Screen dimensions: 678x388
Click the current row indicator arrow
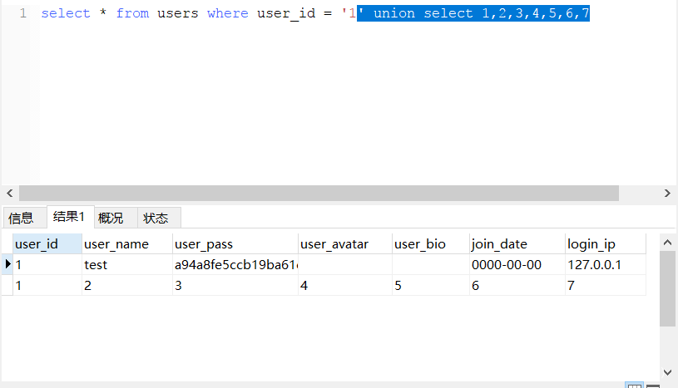(x=8, y=264)
